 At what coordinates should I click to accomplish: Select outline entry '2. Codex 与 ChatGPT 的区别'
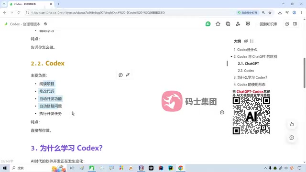(x=255, y=56)
